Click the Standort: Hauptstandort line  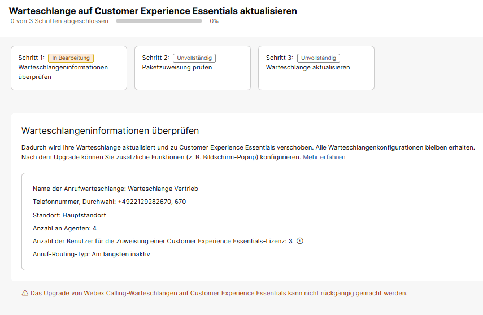(x=69, y=215)
